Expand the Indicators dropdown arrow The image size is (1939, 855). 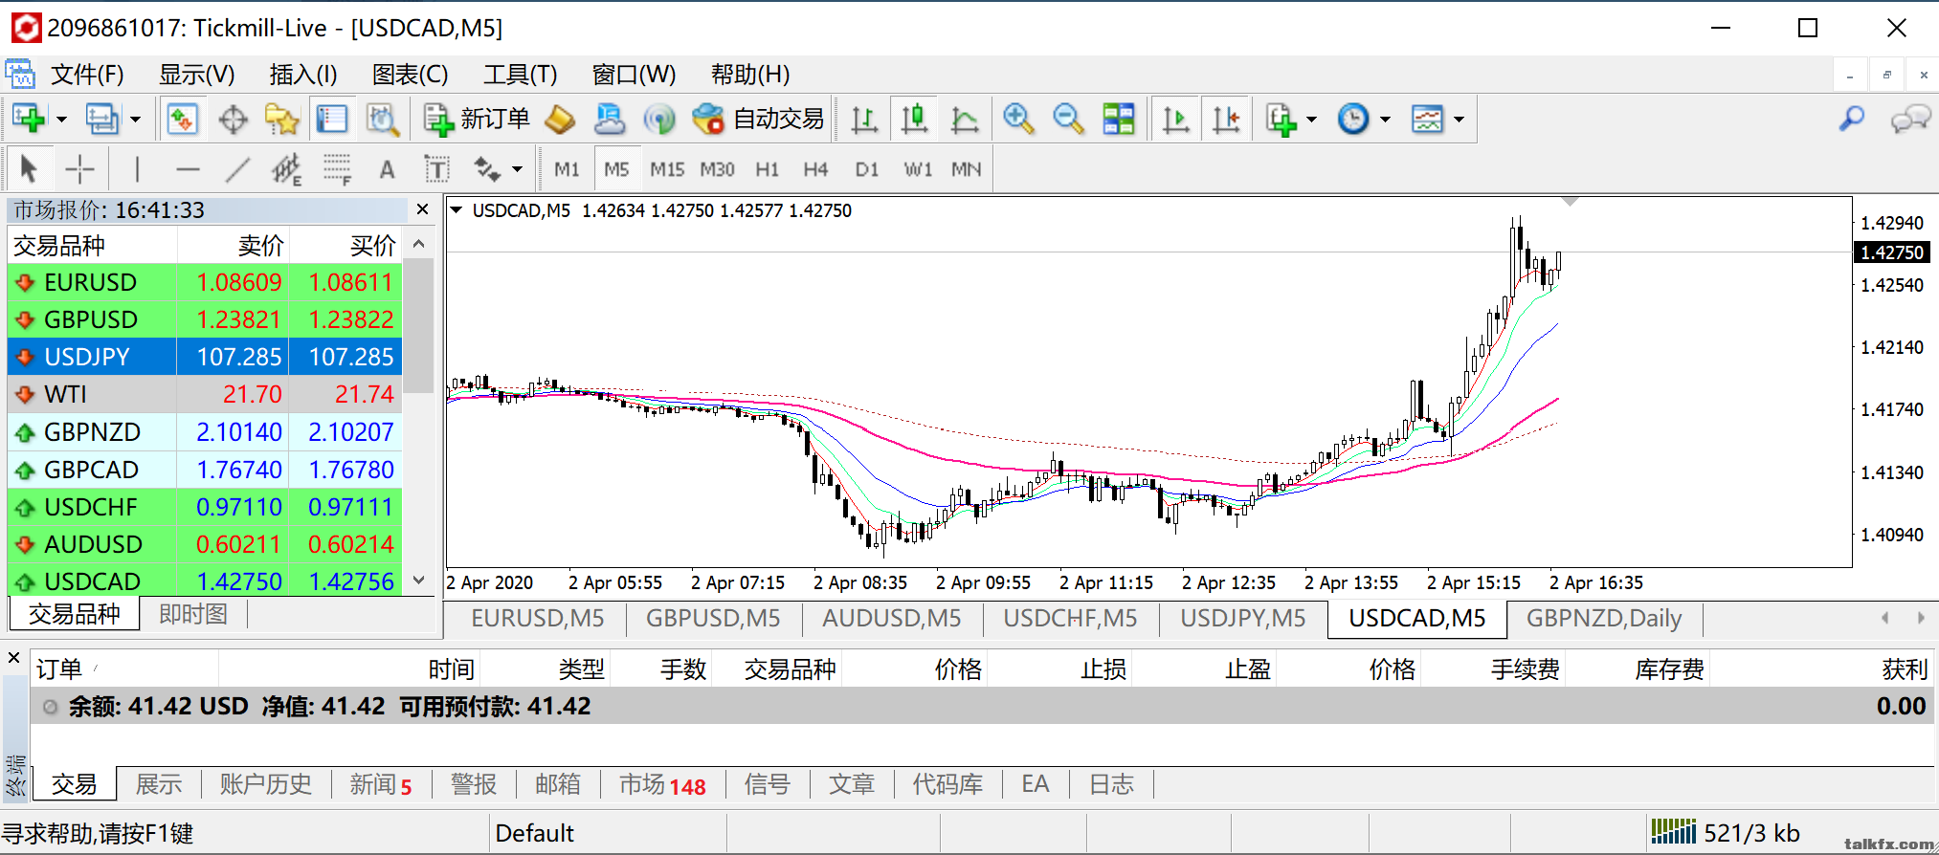point(1312,121)
